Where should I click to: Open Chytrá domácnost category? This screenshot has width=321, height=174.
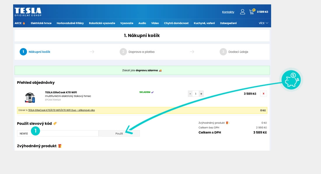point(176,23)
